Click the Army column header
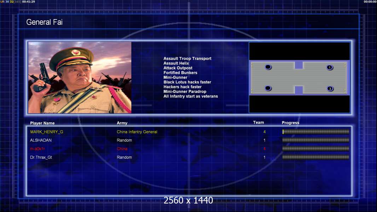 click(x=122, y=123)
